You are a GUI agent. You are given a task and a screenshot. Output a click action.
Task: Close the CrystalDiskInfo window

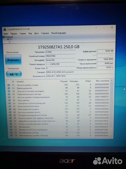(x=112, y=27)
